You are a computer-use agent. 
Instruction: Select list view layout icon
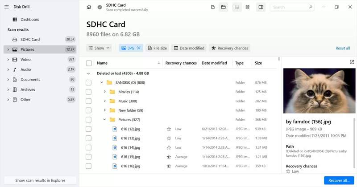237,7
